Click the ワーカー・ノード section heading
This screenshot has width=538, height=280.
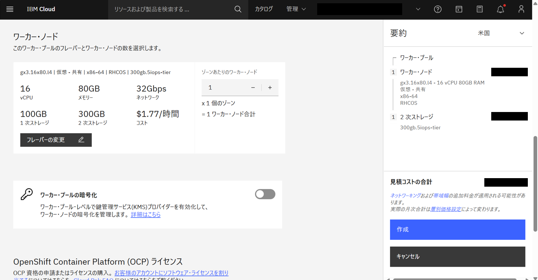pyautogui.click(x=36, y=37)
